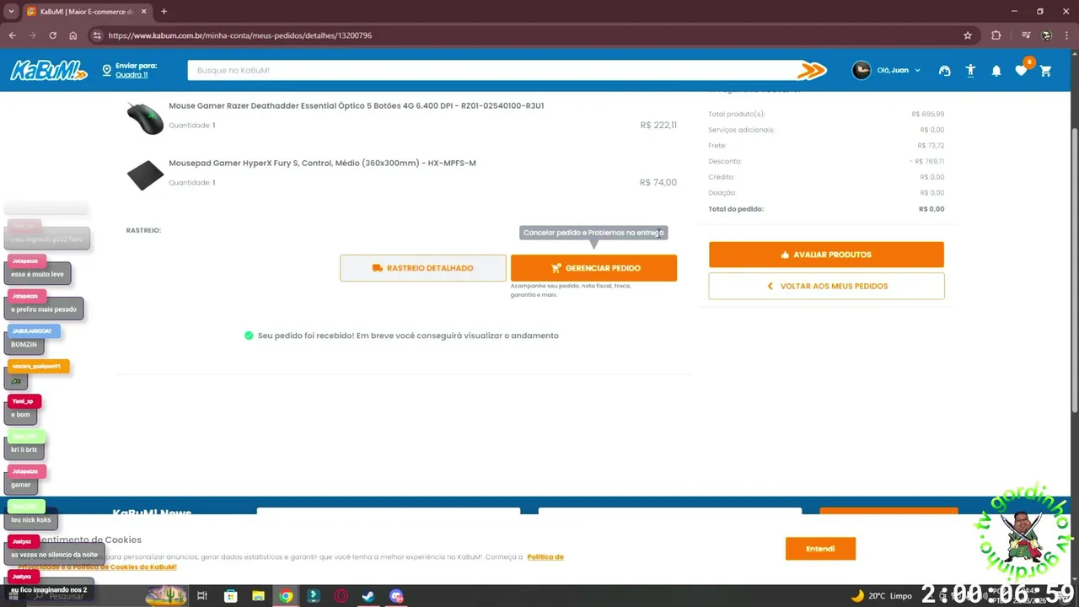Click the R$ 74,00 mousepad price
The height and width of the screenshot is (607, 1079).
[658, 183]
